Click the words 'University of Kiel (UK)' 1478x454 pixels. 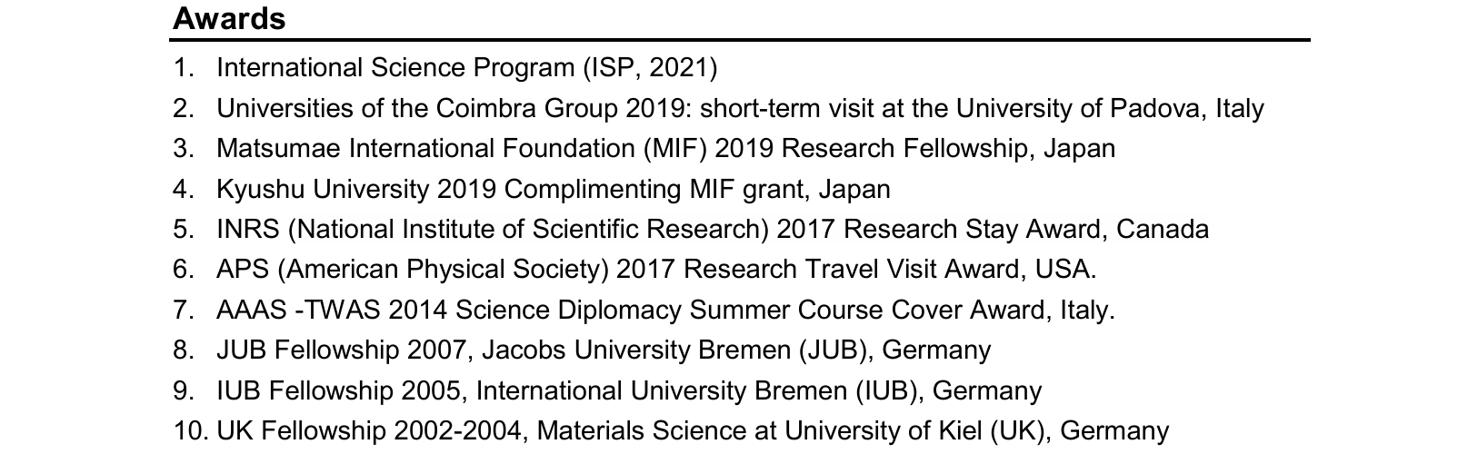914,430
